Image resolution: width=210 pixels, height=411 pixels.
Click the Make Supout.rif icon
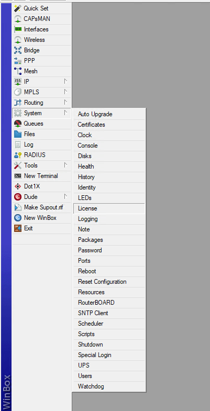pos(18,208)
